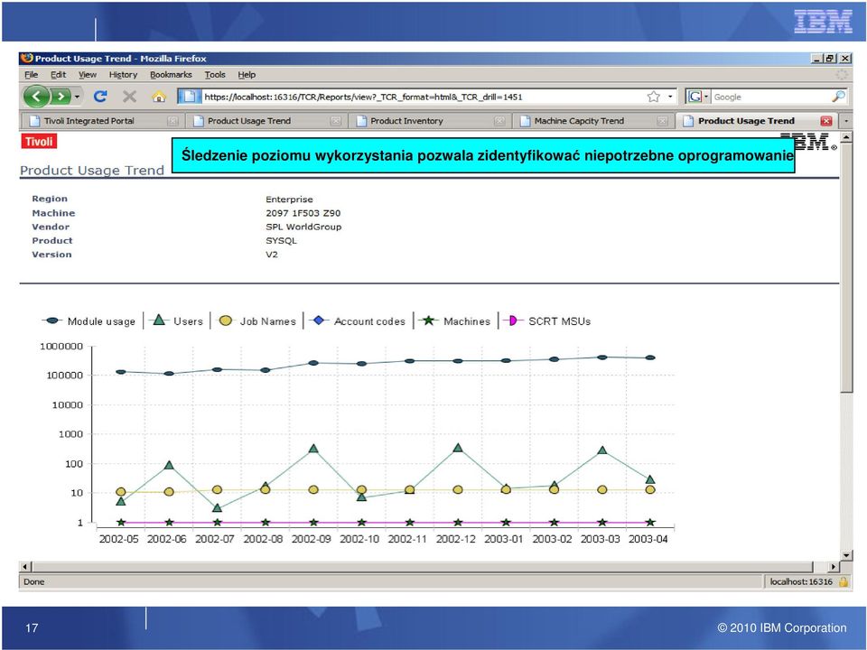Open the History menu
867x650 pixels.
pos(123,75)
